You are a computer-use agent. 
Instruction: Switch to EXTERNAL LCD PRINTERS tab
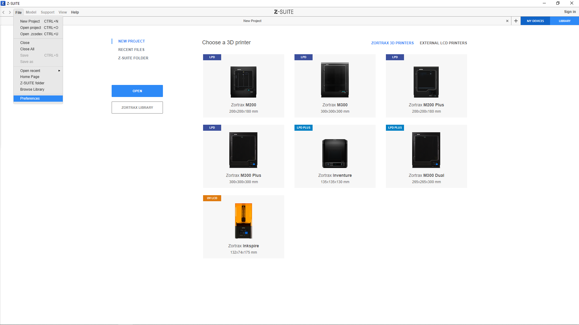[x=443, y=43]
